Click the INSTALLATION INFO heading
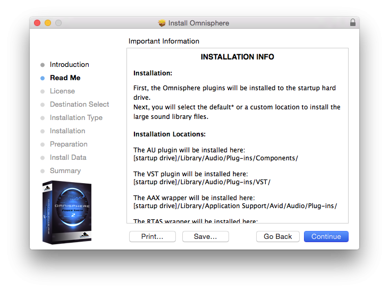Image resolution: width=389 pixels, height=292 pixels. click(x=238, y=57)
